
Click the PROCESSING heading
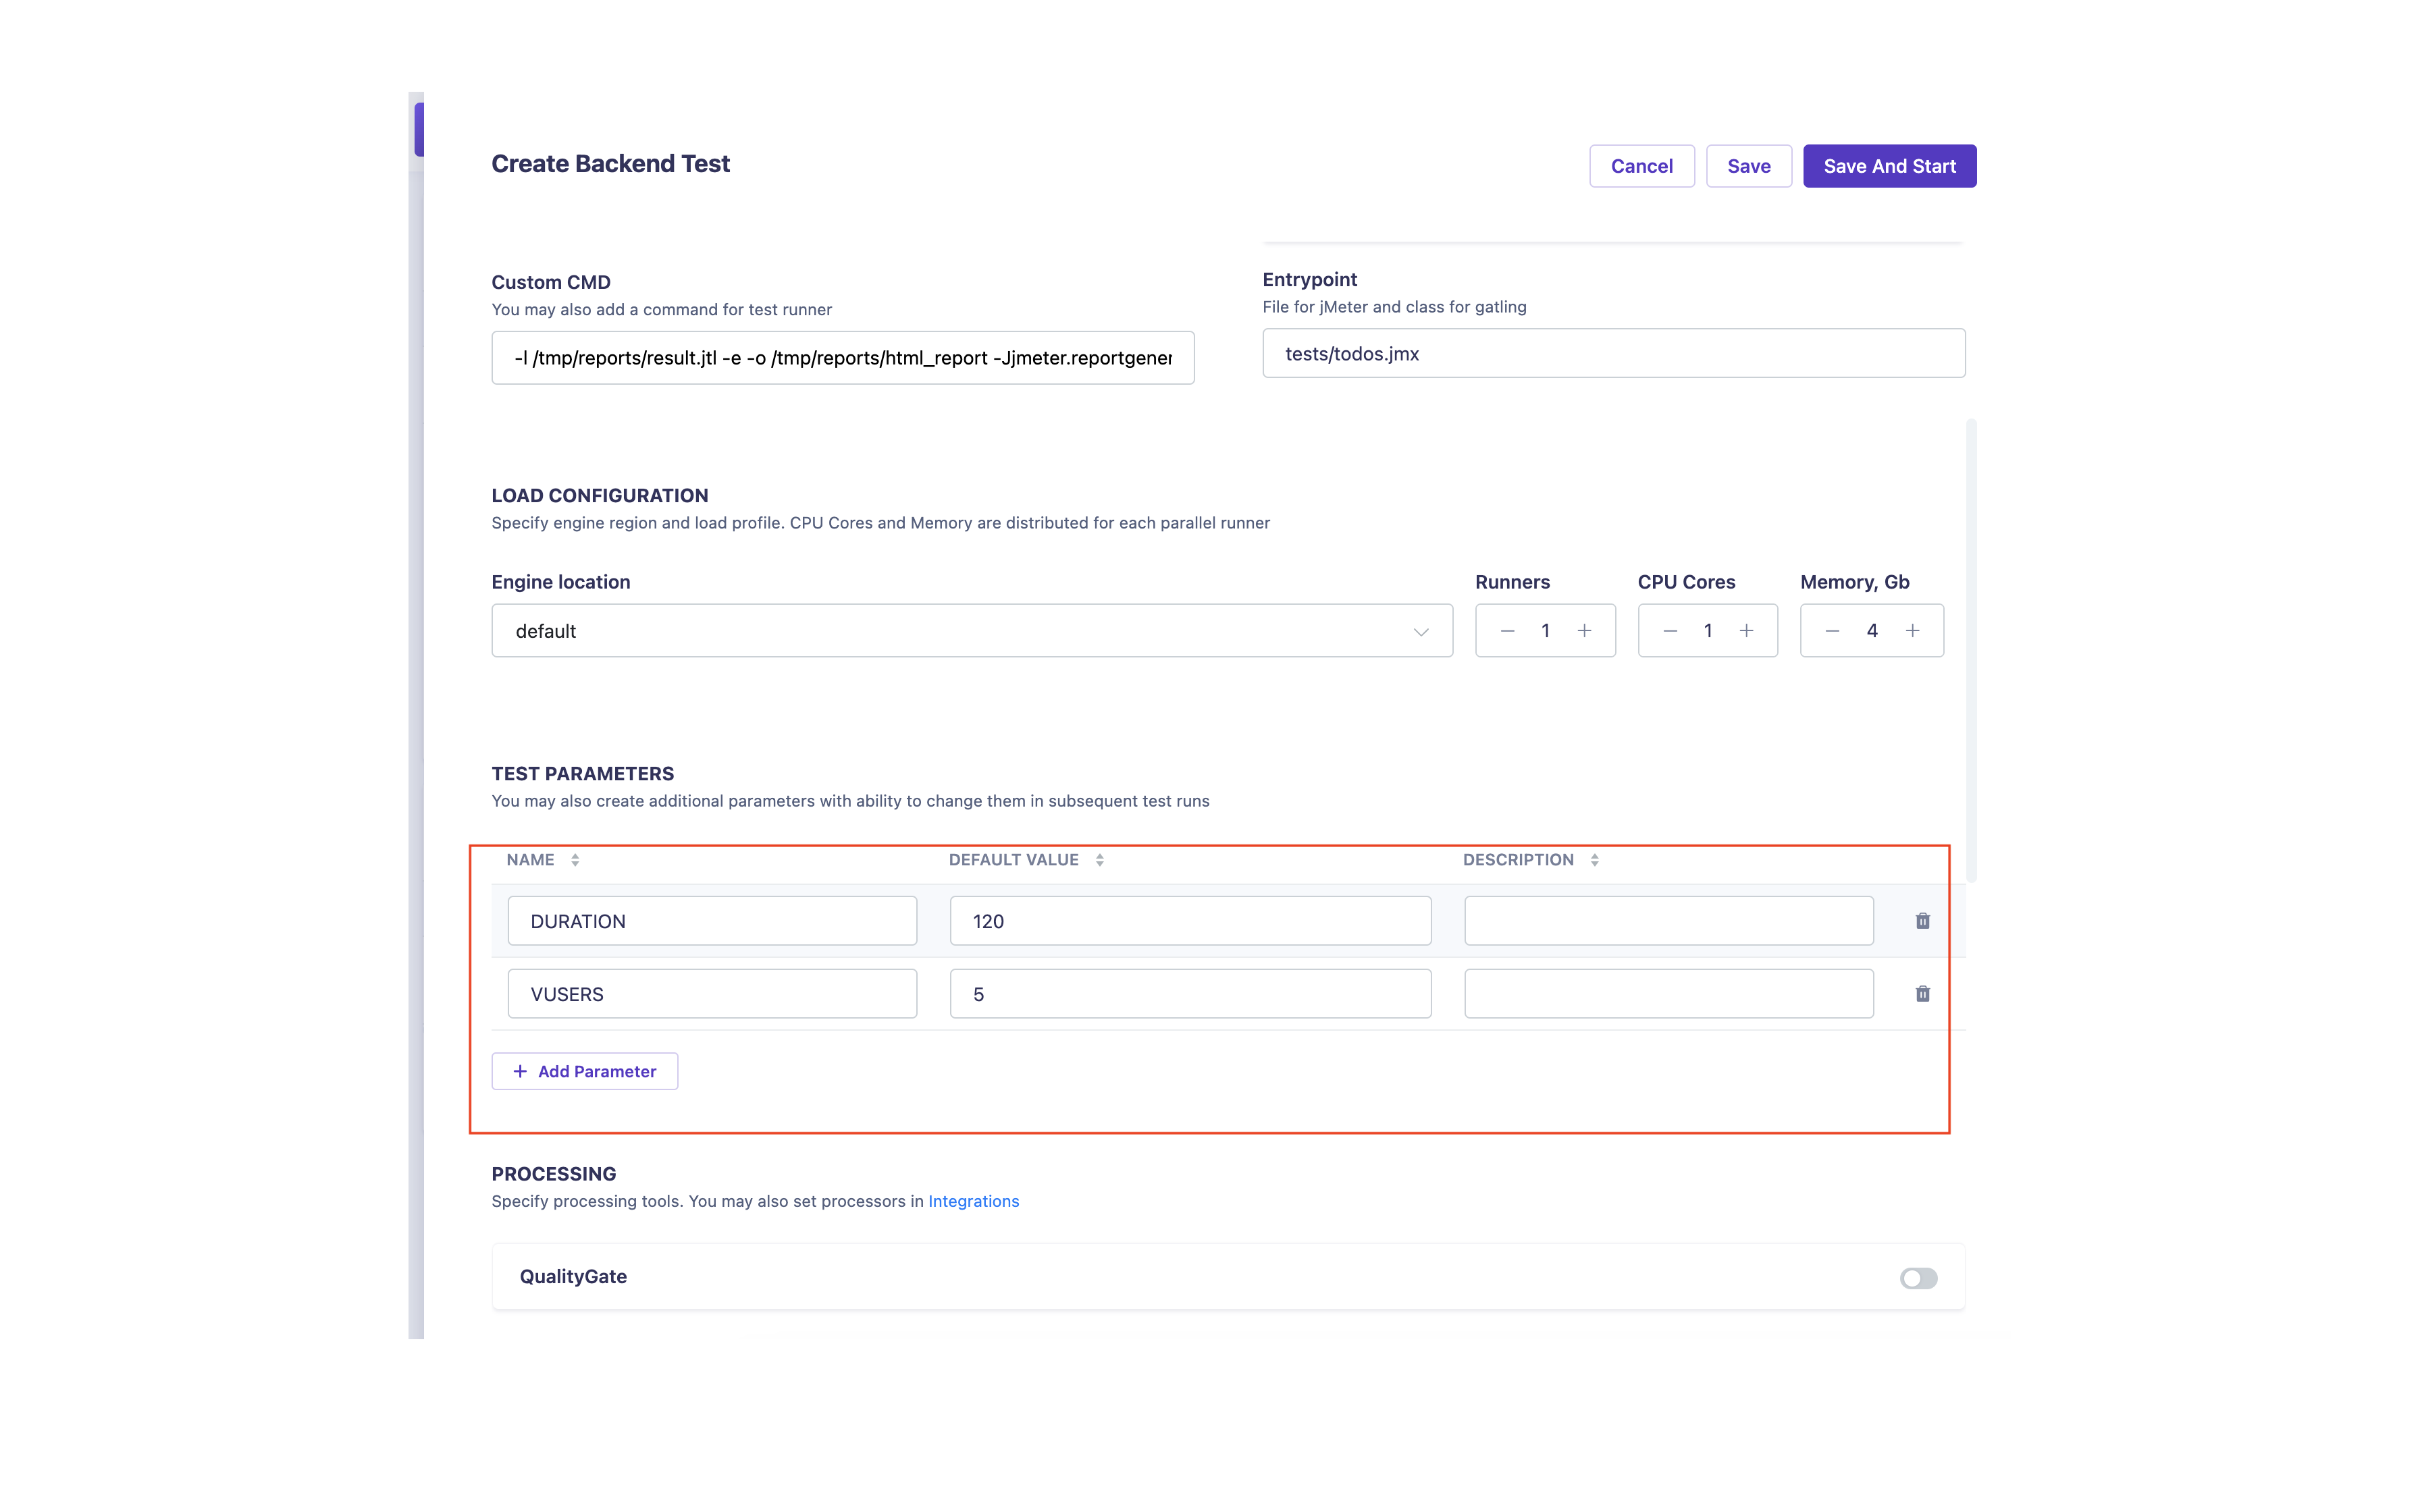tap(553, 1174)
